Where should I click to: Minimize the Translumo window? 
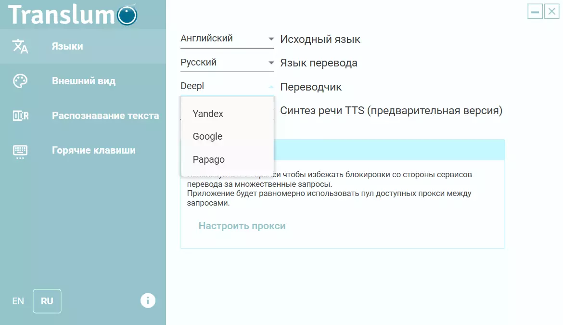pos(535,12)
